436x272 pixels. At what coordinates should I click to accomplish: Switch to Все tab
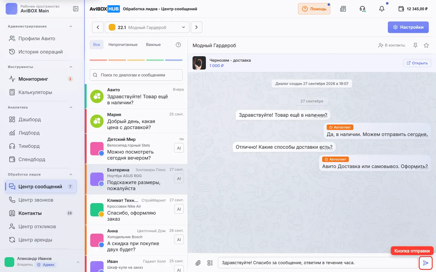(x=97, y=44)
